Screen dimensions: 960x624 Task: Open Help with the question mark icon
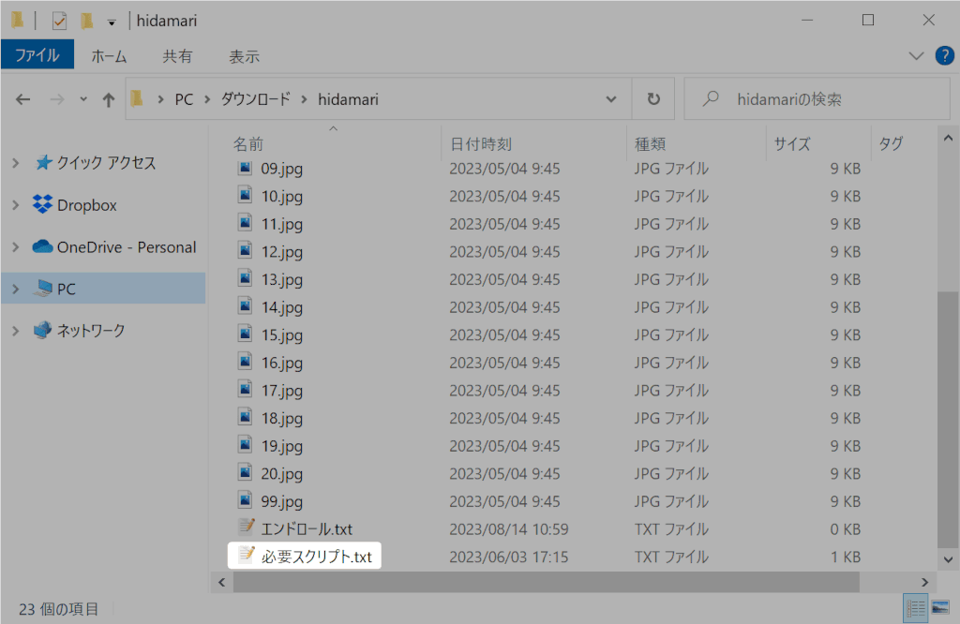943,55
